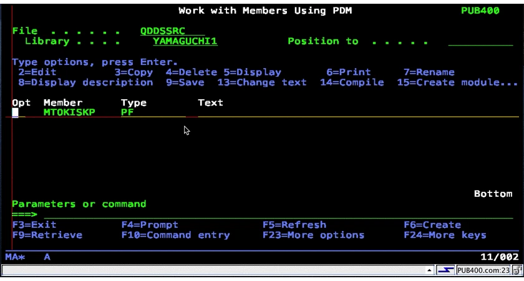Click F23=More options function key
The image size is (524, 281).
[x=313, y=235]
